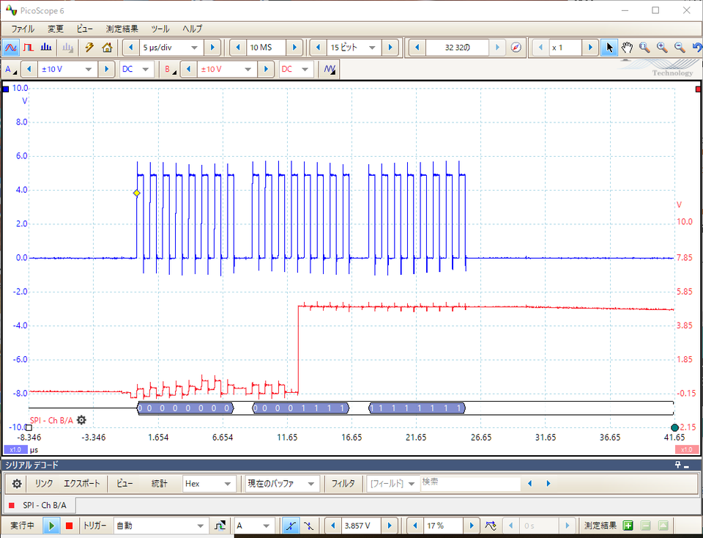Click the home setup icon

pos(107,48)
